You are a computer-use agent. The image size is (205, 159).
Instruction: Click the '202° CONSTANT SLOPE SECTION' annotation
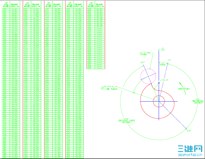126,121
